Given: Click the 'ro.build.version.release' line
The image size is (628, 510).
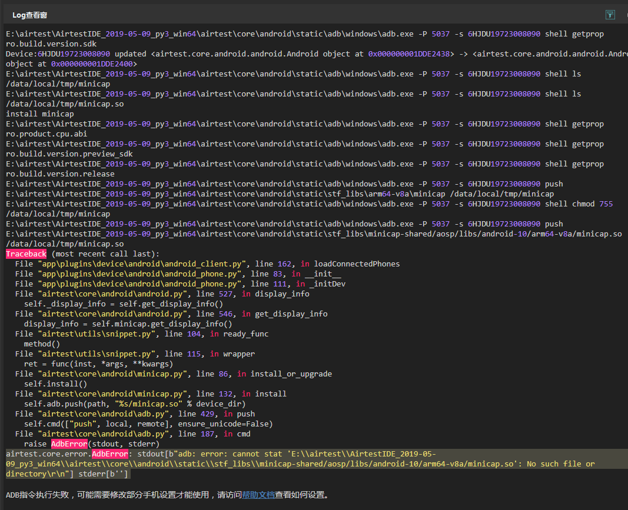Looking at the screenshot, I should point(60,174).
